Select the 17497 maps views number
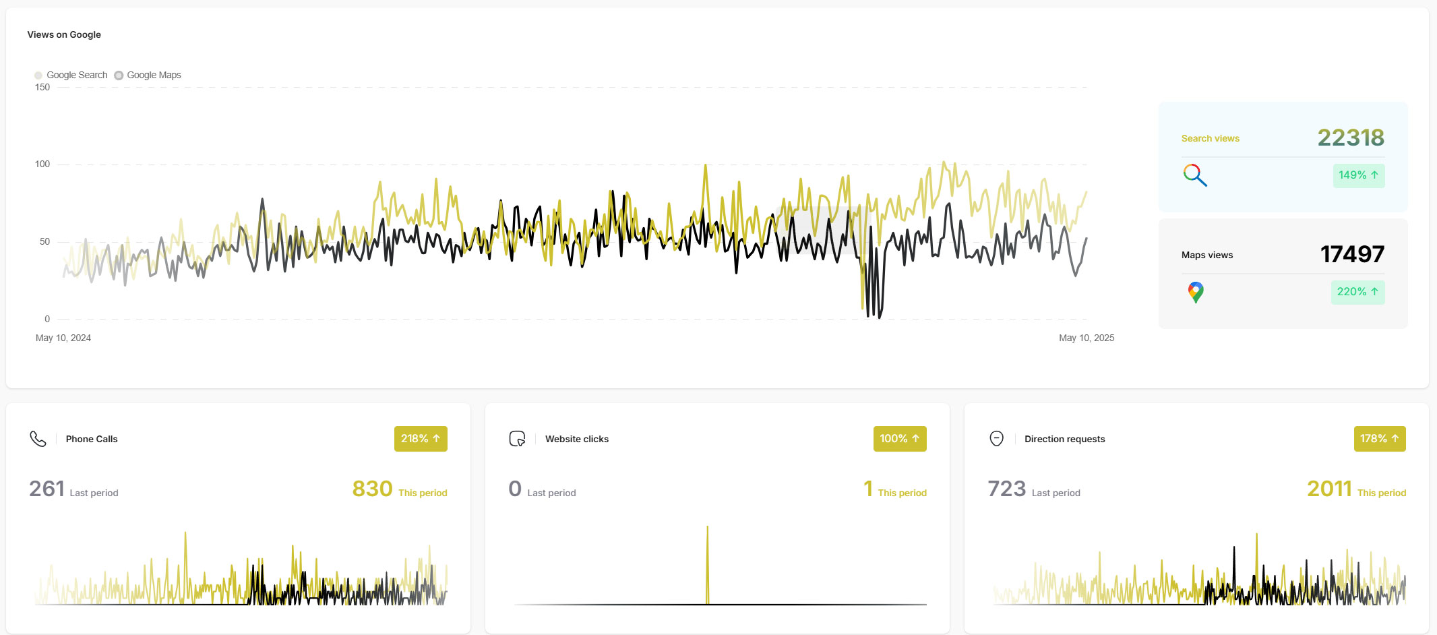1437x635 pixels. point(1351,255)
